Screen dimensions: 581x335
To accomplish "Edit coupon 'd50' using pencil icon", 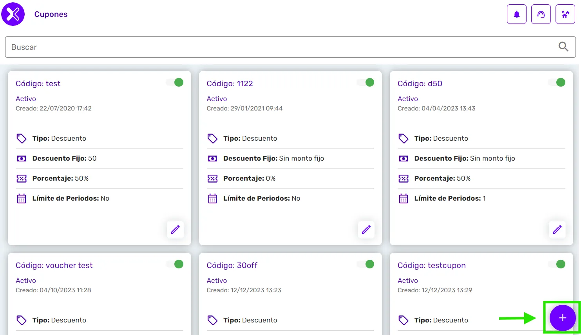I will [557, 229].
